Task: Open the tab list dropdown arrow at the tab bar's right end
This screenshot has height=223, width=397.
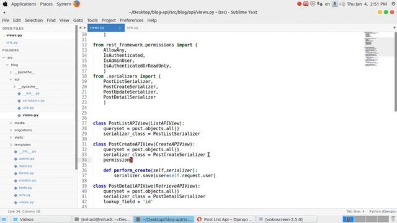Action: click(x=395, y=28)
